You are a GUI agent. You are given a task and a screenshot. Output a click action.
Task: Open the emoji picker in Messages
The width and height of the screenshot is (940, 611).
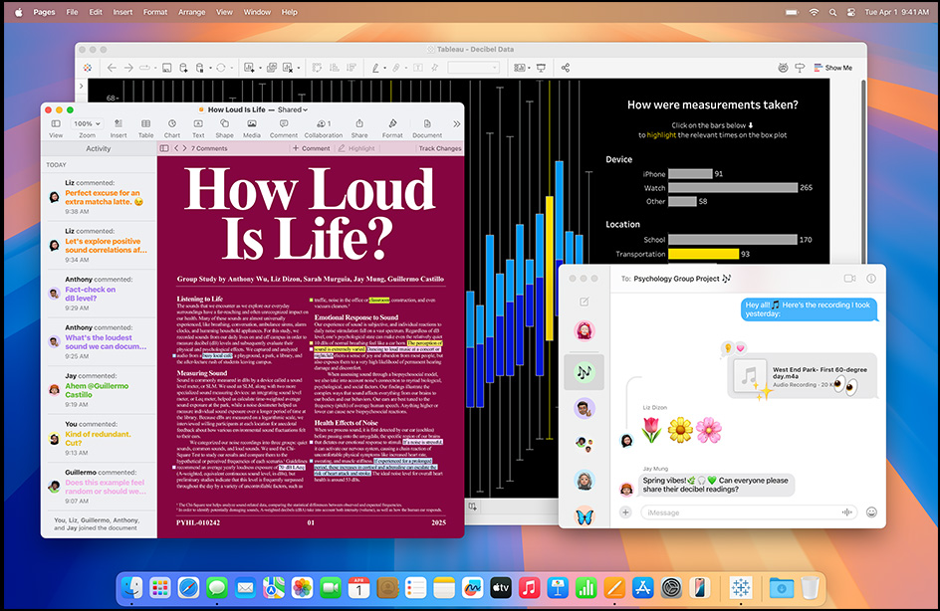click(x=871, y=512)
